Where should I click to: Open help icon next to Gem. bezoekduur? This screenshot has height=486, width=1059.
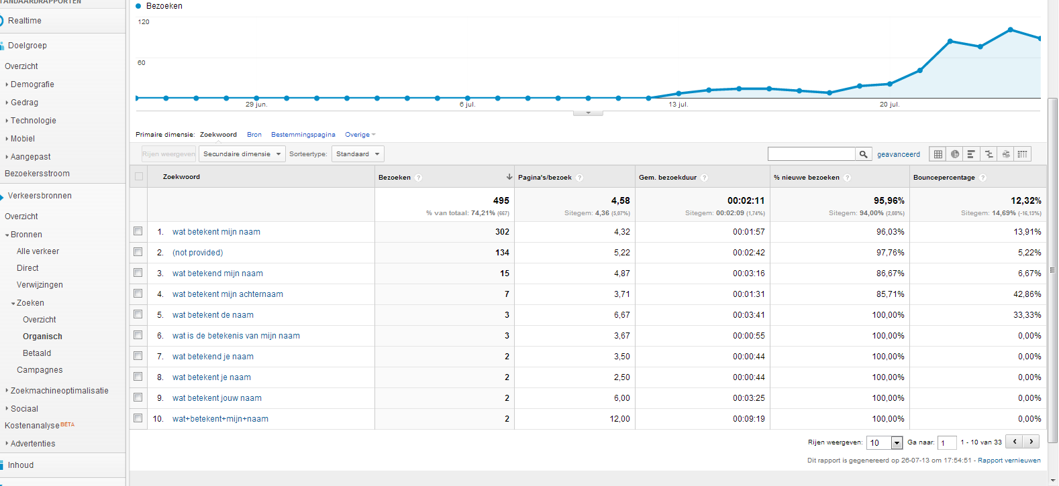point(704,178)
